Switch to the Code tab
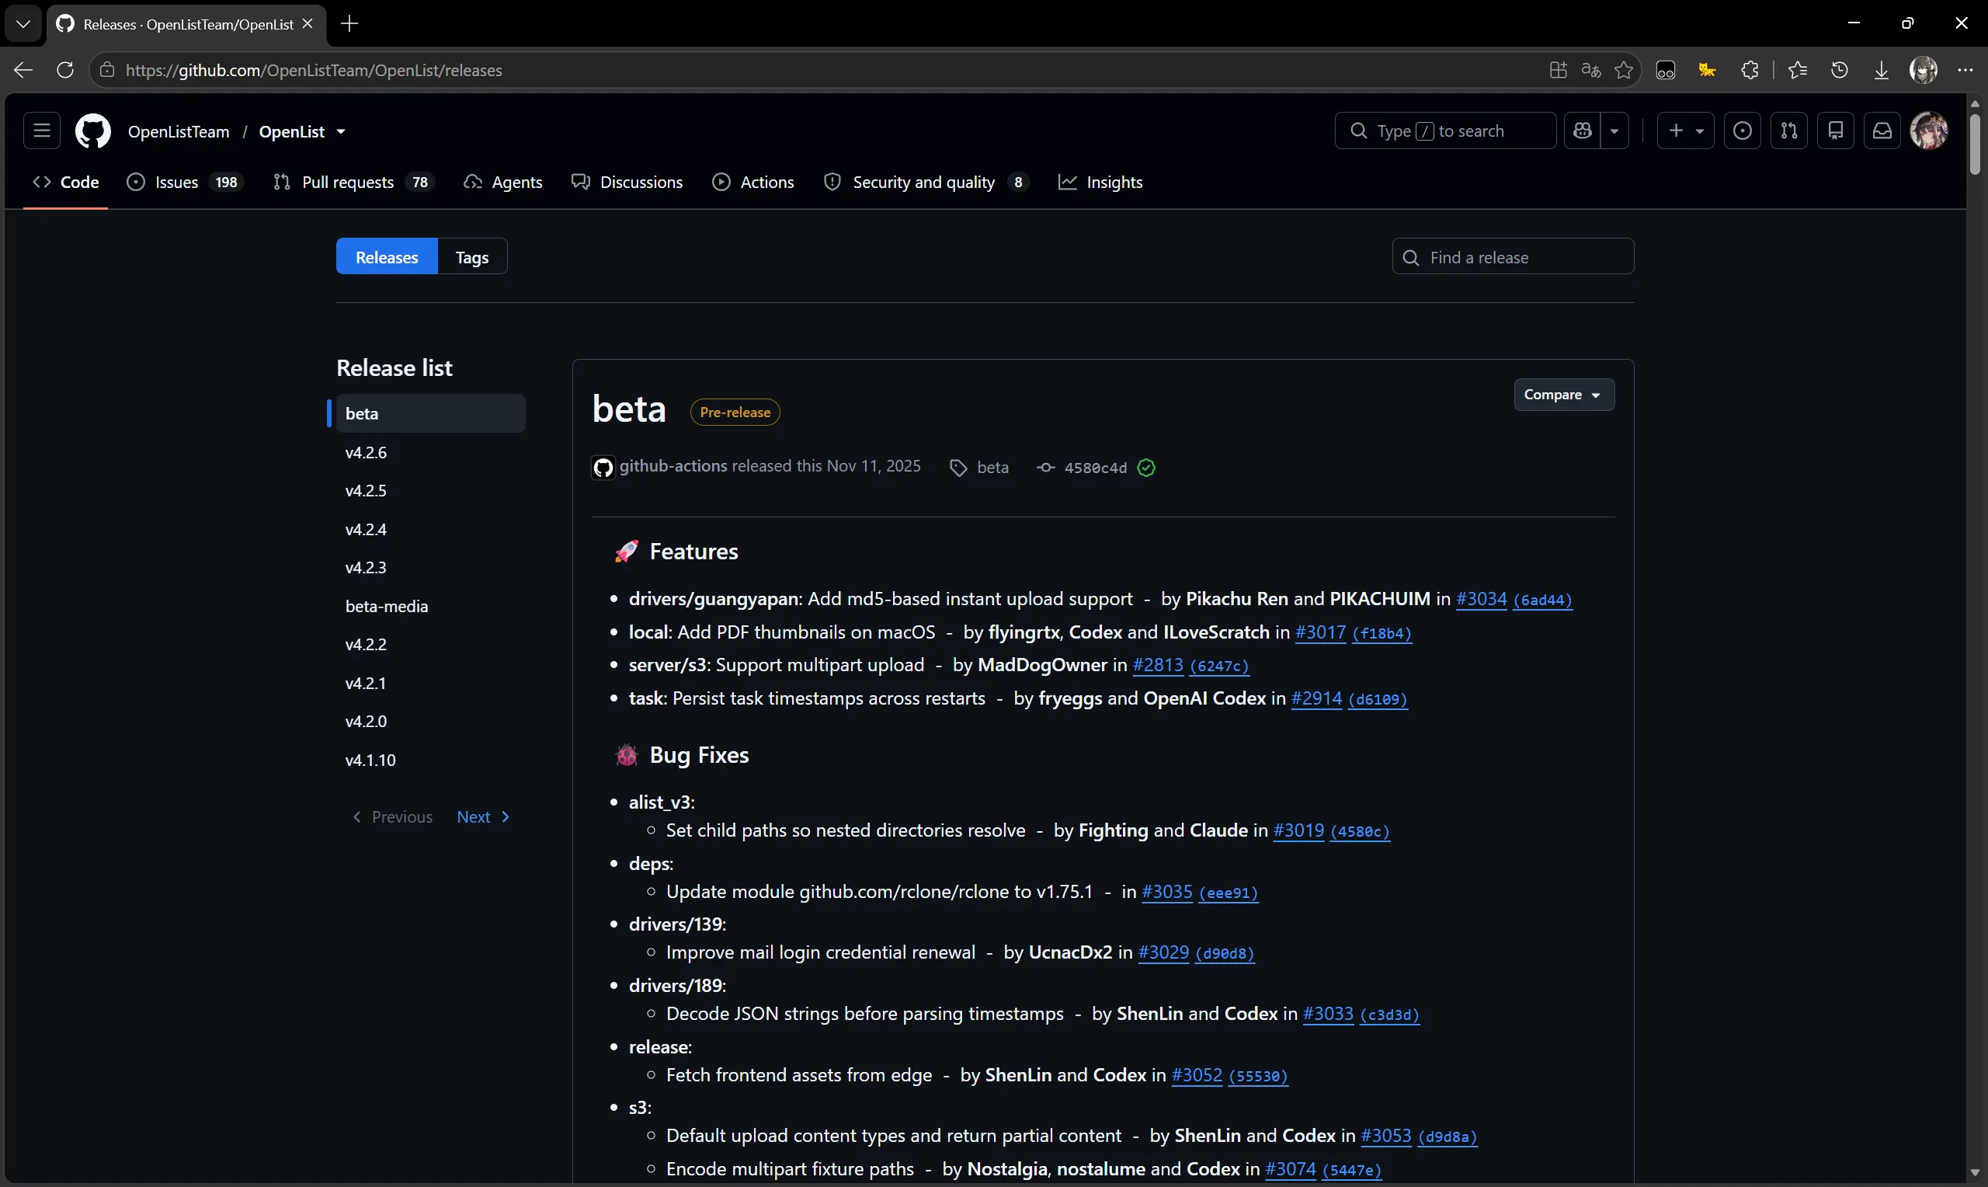Viewport: 1988px width, 1187px height. pos(65,183)
